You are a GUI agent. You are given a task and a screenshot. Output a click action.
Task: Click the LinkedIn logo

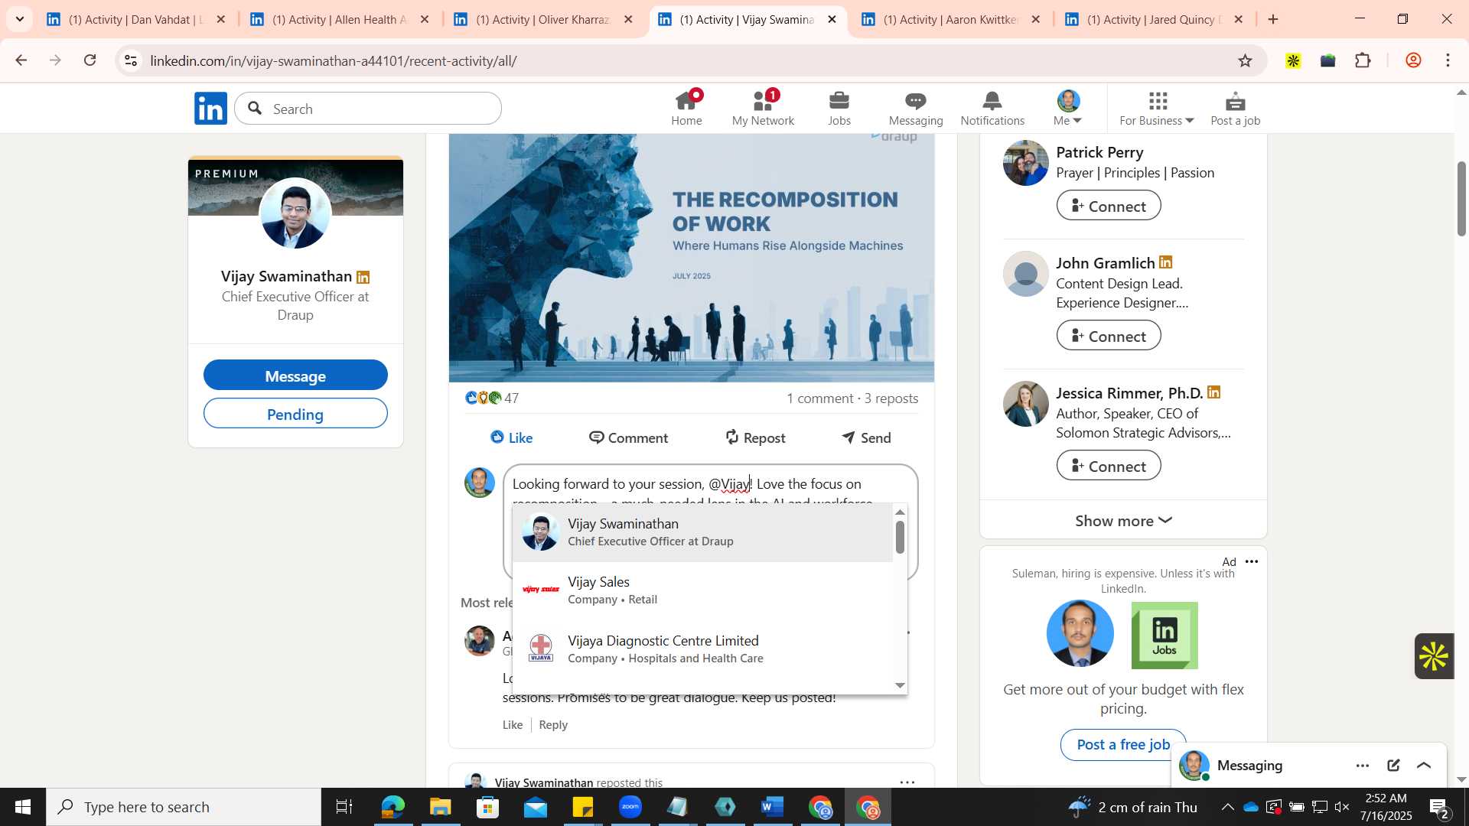tap(210, 109)
